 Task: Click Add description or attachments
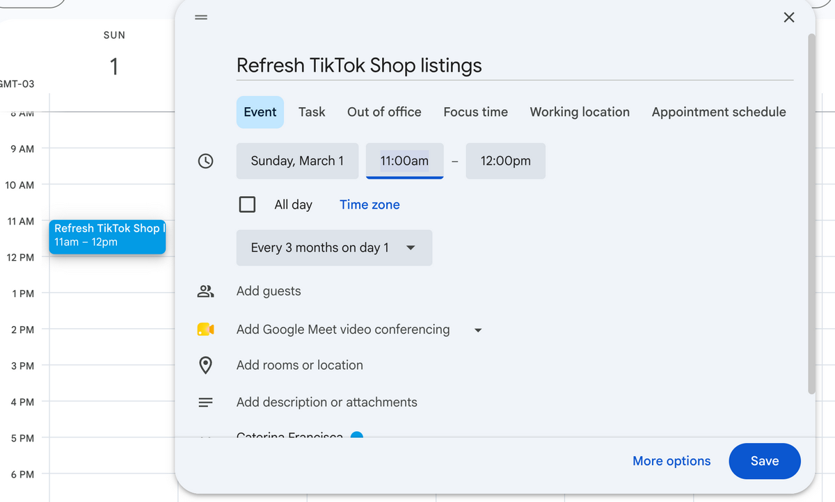pos(327,402)
